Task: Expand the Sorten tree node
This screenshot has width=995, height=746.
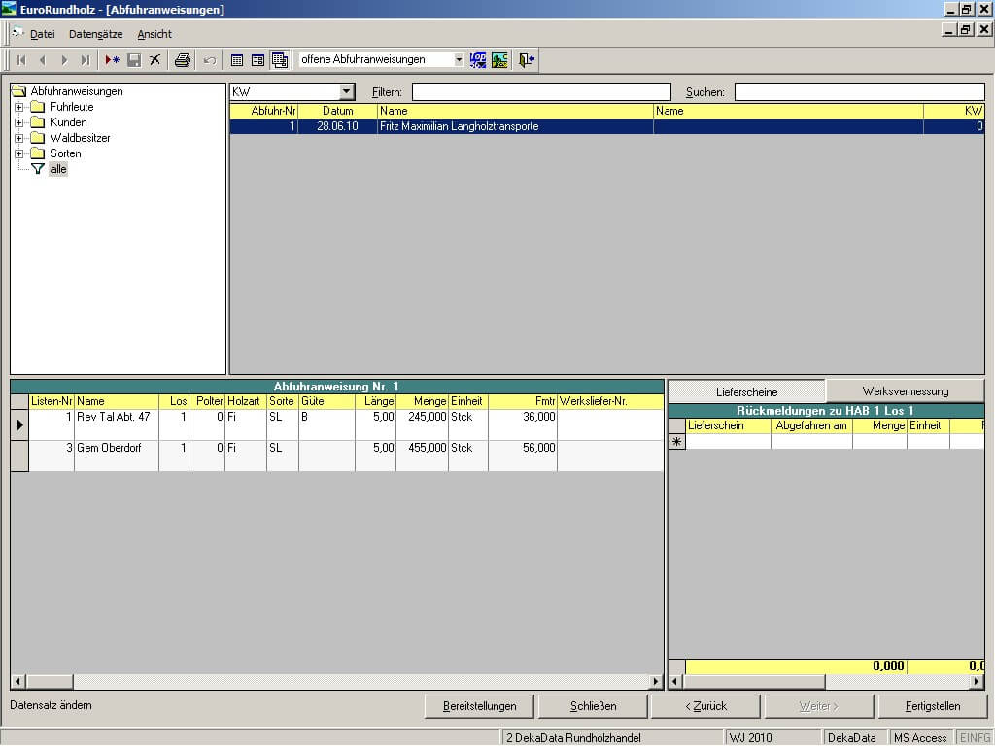Action: (19, 153)
